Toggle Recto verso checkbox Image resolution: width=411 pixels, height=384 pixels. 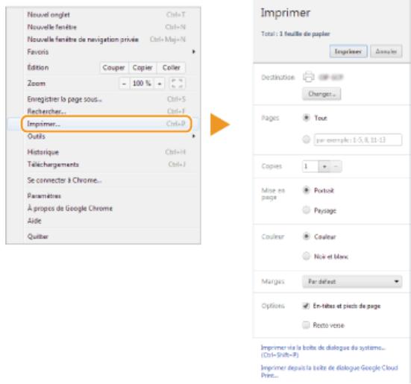pos(306,325)
